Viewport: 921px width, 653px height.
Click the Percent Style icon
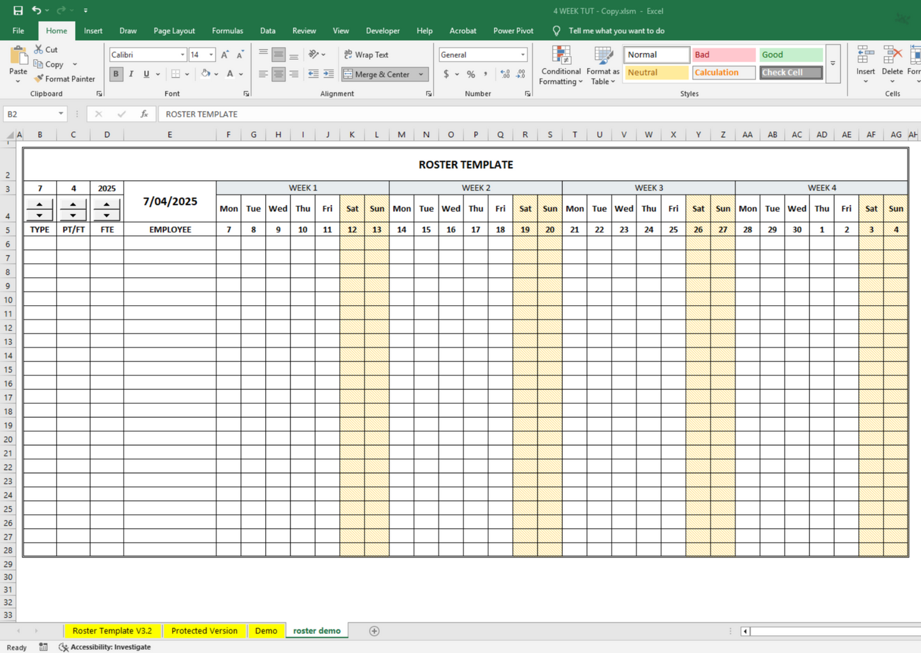coord(470,74)
